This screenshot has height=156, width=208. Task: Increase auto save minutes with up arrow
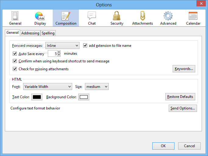(x=59, y=52)
